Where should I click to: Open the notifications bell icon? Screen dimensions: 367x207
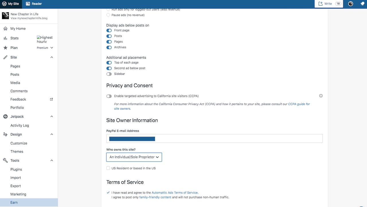coord(362,4)
